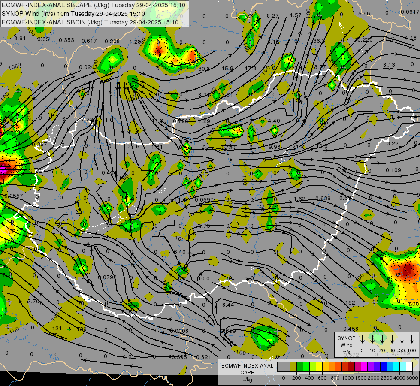Click the wind arrow above 30 m/s
The width and height of the screenshot is (420, 386).
[x=392, y=339]
